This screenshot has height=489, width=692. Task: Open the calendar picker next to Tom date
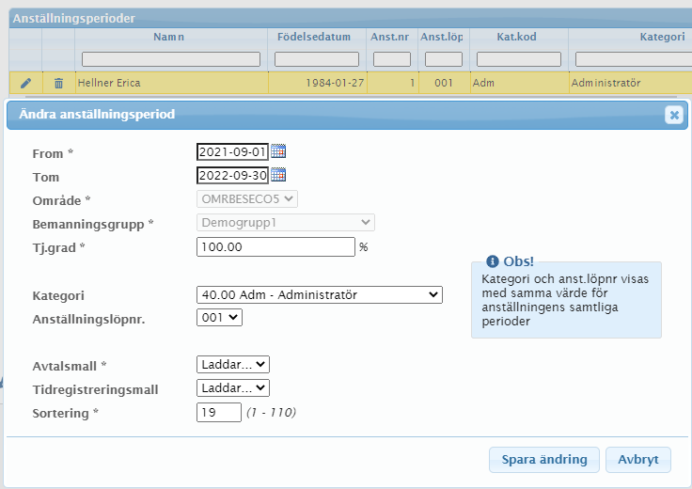click(x=278, y=175)
